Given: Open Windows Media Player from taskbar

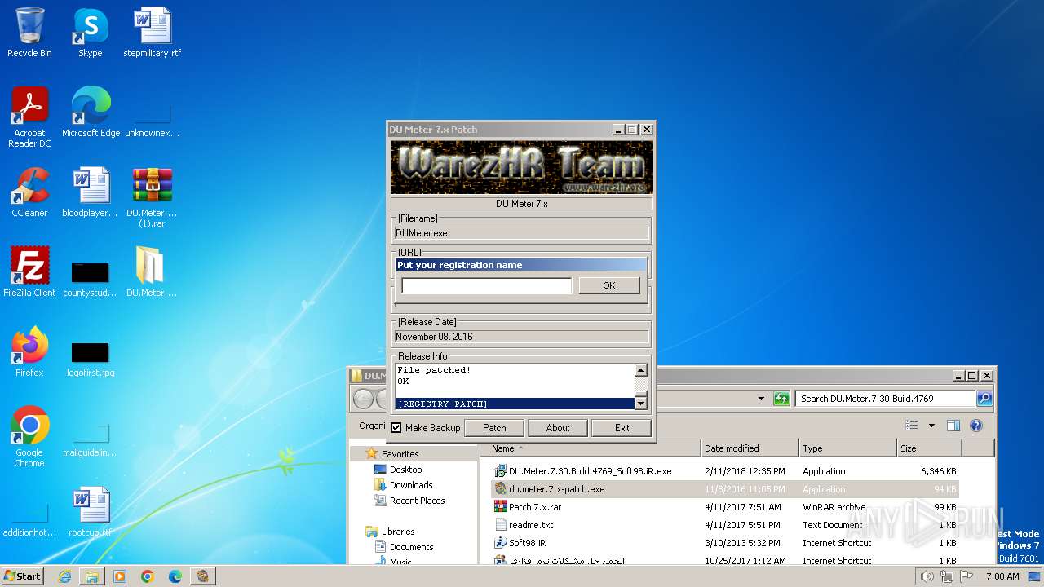Looking at the screenshot, I should click(120, 576).
